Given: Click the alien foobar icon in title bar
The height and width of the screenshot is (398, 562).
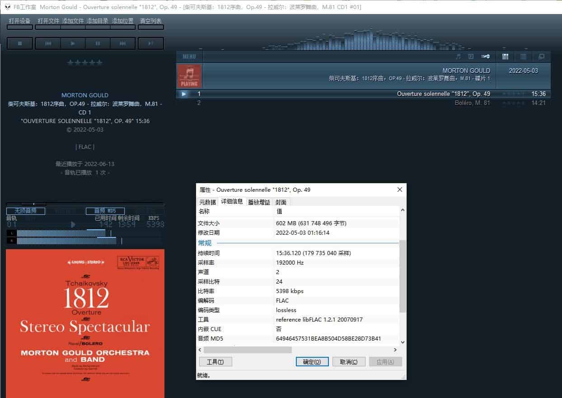Looking at the screenshot, I should click(x=8, y=7).
